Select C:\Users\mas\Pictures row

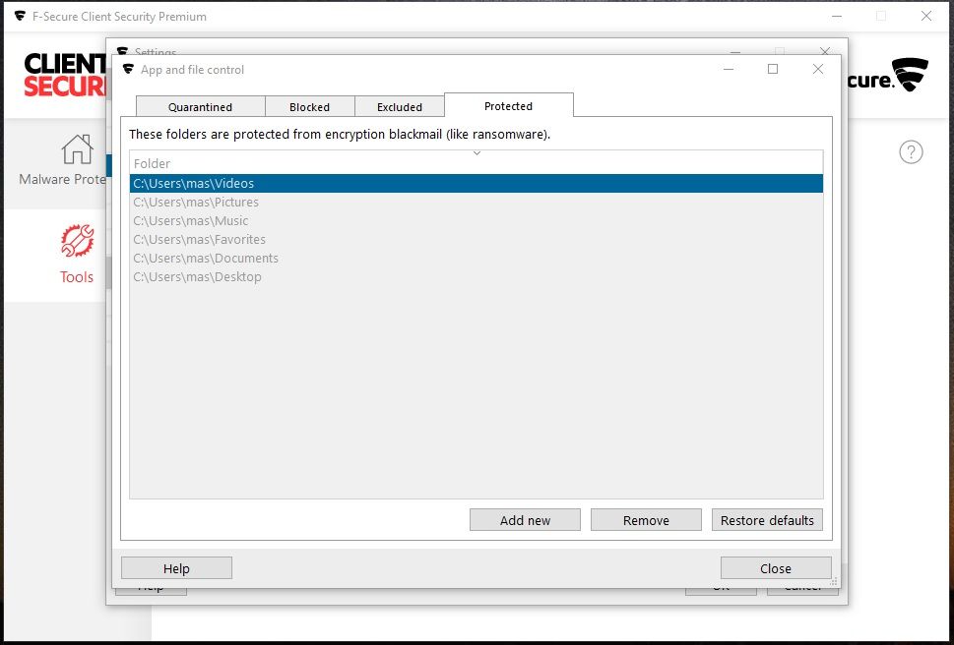477,203
